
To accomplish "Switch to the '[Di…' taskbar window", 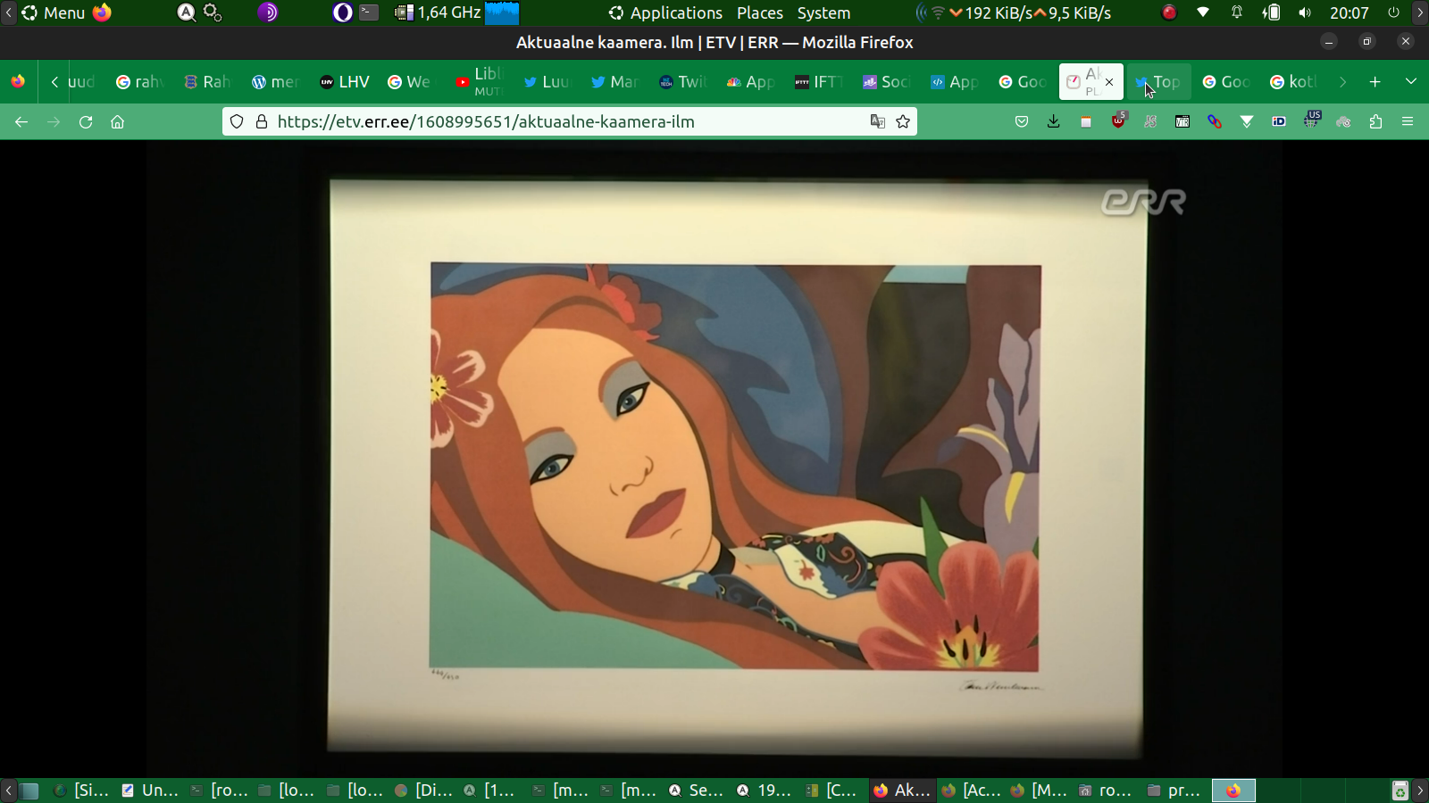I will tap(423, 791).
